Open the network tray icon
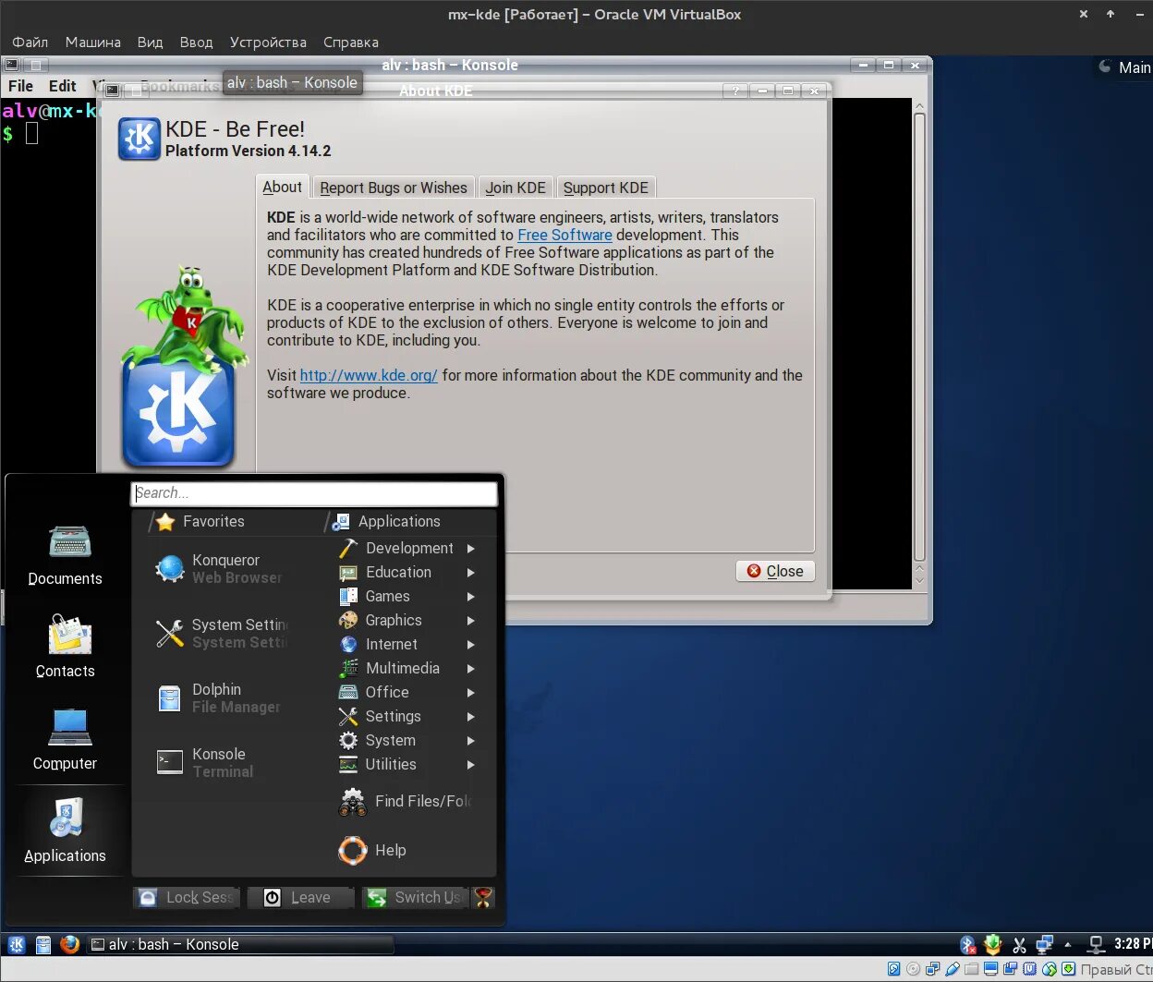The image size is (1153, 982). click(x=1045, y=944)
